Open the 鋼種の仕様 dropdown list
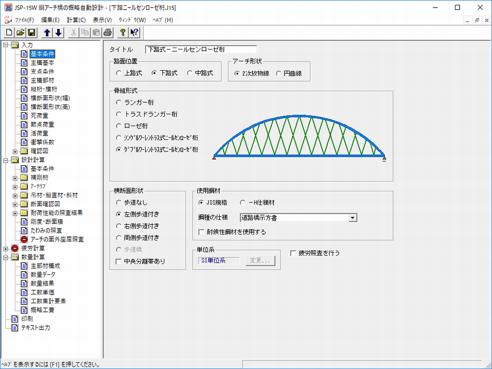The width and height of the screenshot is (492, 369). [353, 218]
